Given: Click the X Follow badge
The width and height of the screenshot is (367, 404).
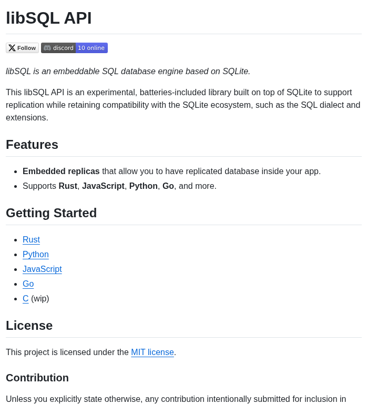Looking at the screenshot, I should click(23, 48).
